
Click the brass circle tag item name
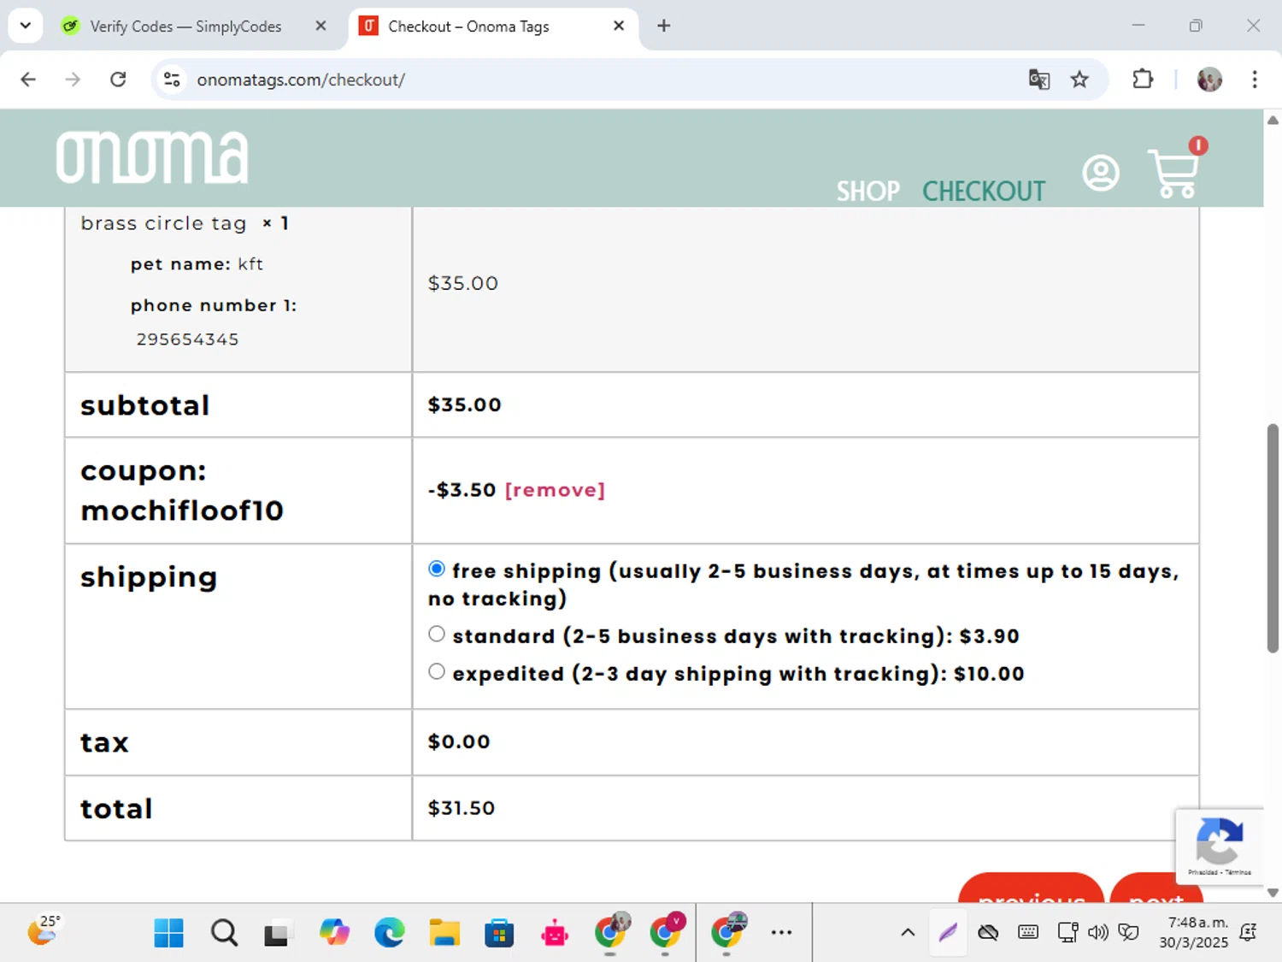coord(163,223)
